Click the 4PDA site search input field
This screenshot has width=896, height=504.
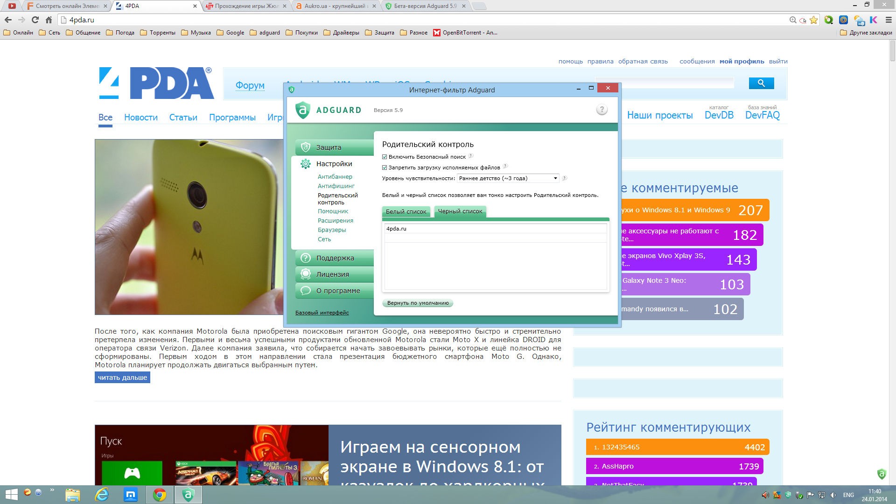[665, 83]
